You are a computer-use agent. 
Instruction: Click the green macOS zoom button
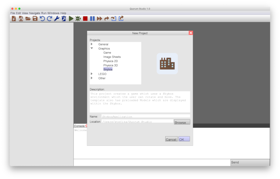(20, 8)
